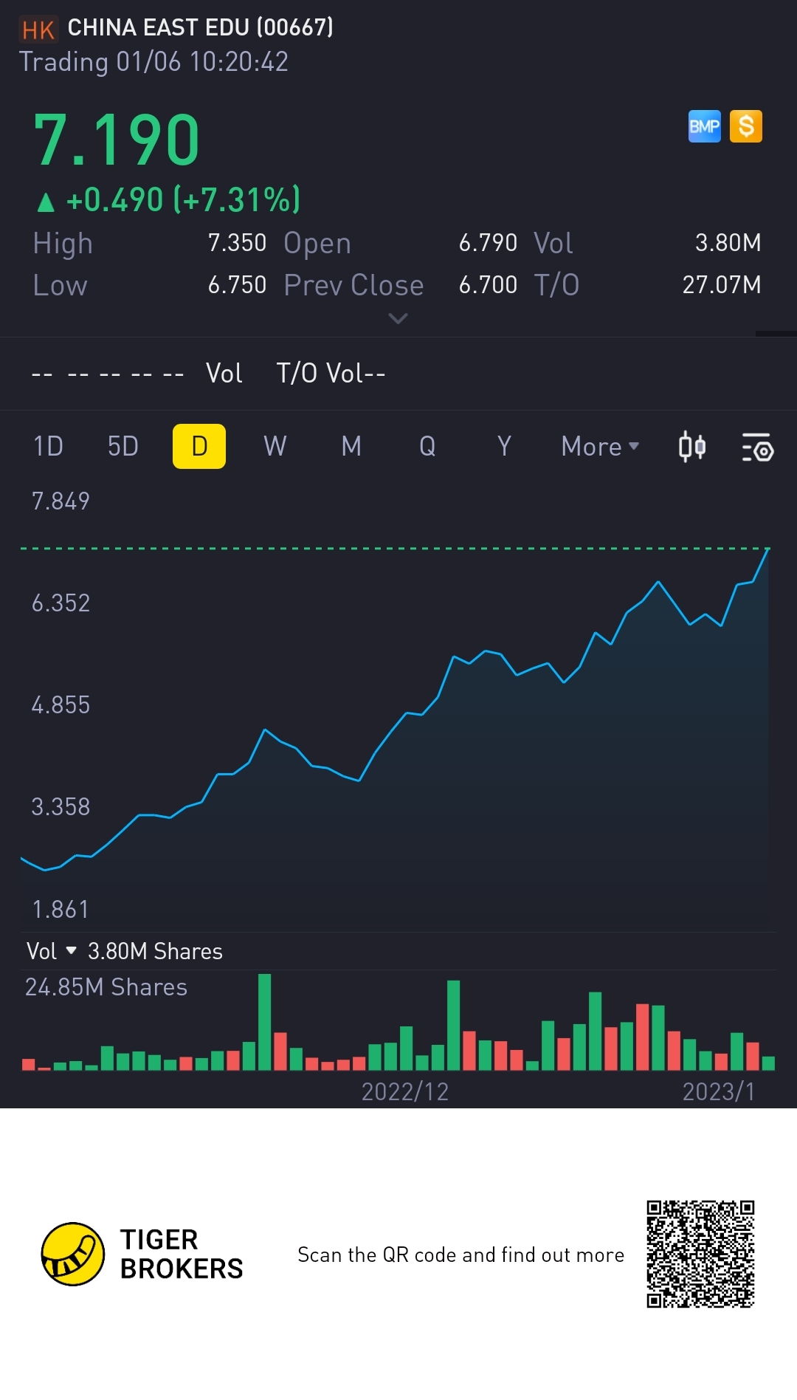
Task: Scan the QR code image
Action: [700, 1254]
